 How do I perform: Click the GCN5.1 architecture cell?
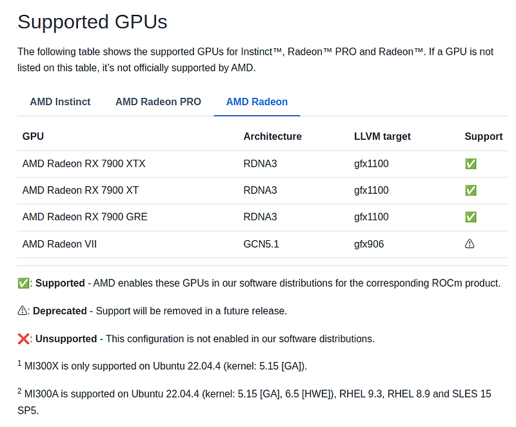[x=261, y=244]
